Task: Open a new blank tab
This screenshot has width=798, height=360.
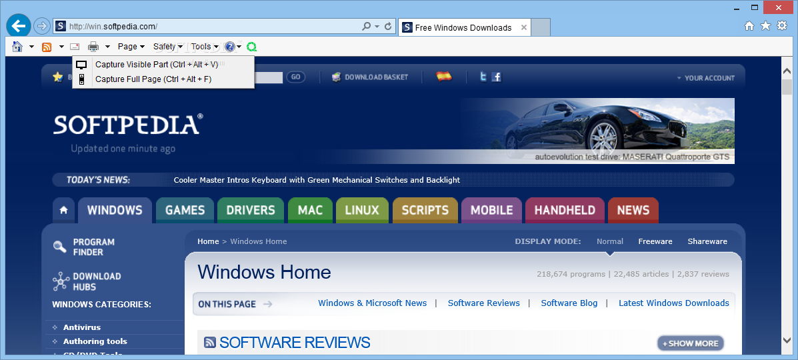Action: (x=541, y=27)
